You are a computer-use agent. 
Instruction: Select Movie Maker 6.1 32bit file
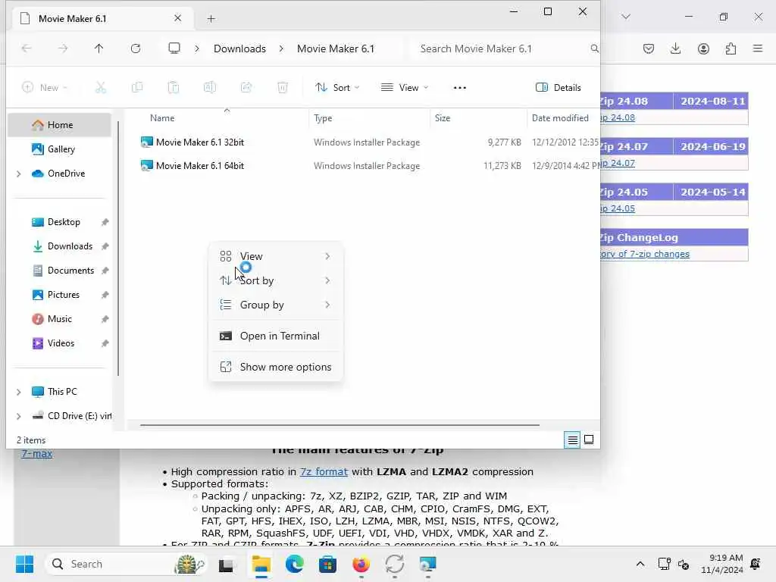[200, 142]
